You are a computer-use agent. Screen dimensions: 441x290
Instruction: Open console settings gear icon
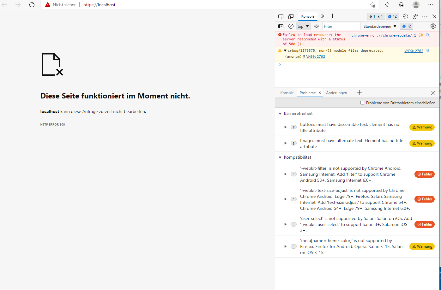coord(433,26)
